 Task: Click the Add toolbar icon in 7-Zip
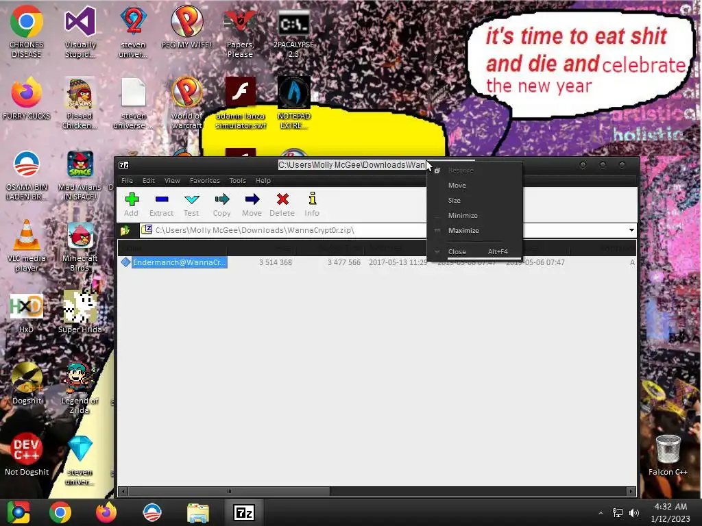[x=132, y=204]
